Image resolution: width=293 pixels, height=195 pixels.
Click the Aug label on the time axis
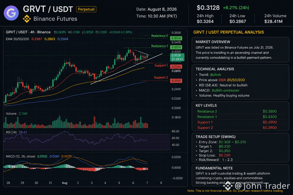64,183
